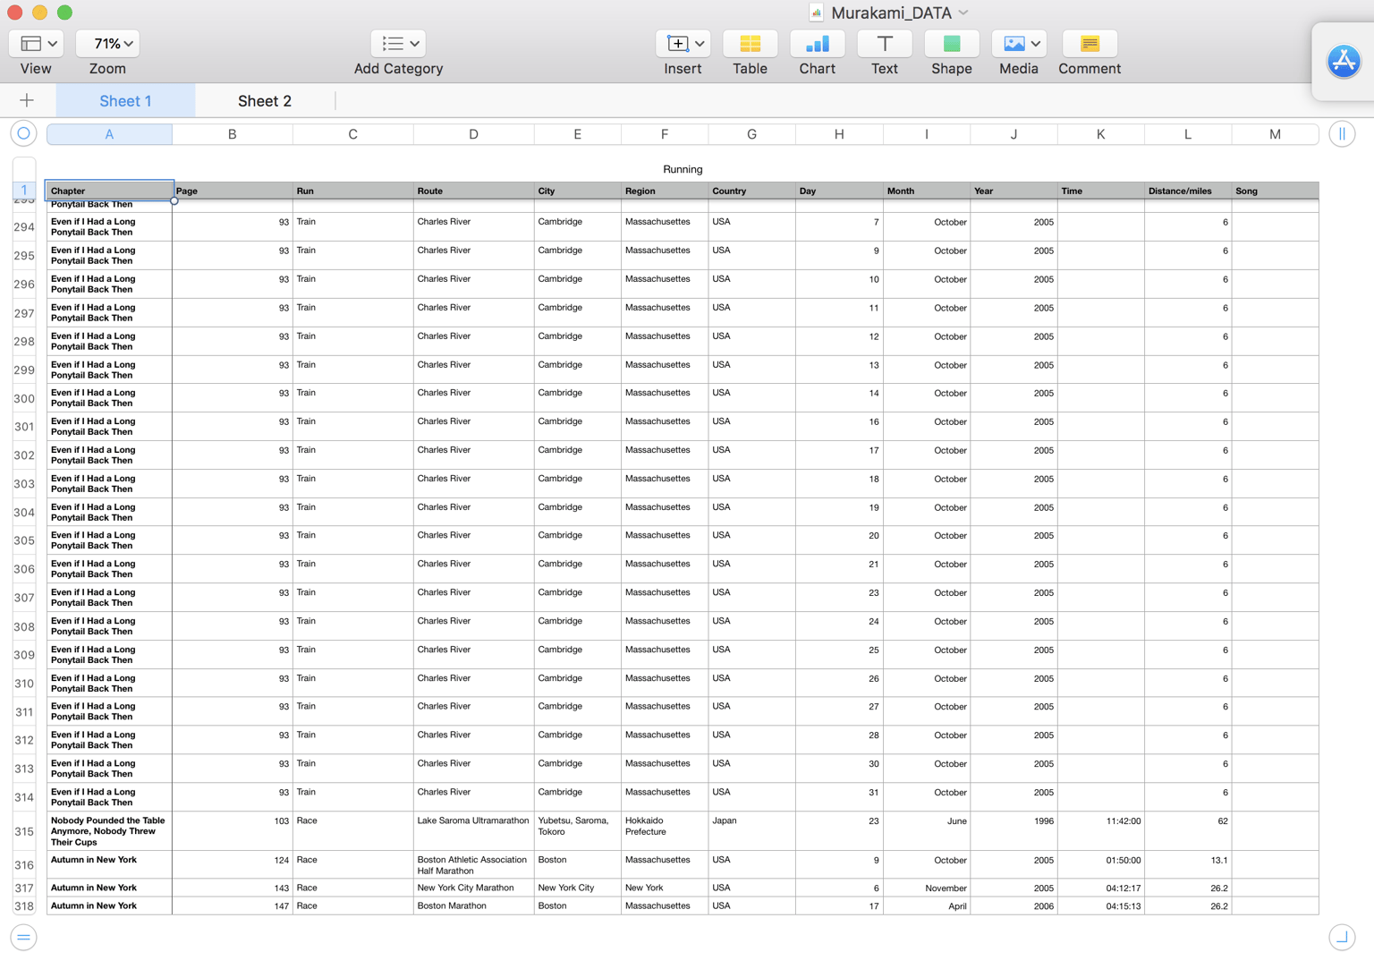The height and width of the screenshot is (969, 1374).
Task: Select row 315 header
Action: point(24,831)
